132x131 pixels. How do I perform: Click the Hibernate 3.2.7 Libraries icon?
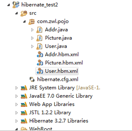coord(24,121)
